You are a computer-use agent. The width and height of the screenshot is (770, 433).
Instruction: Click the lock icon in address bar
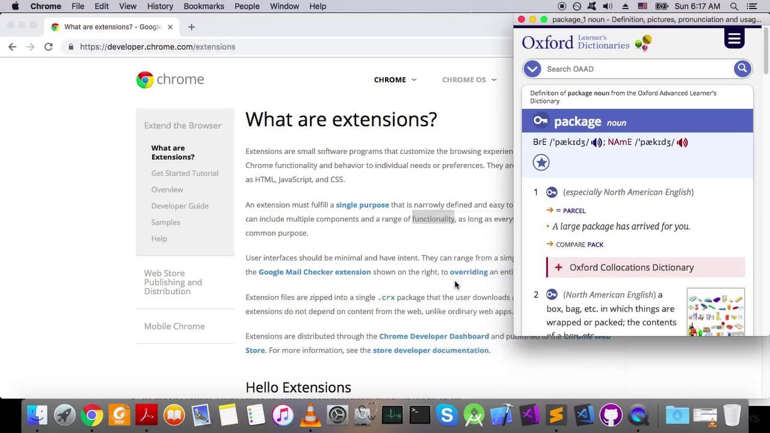(x=71, y=46)
